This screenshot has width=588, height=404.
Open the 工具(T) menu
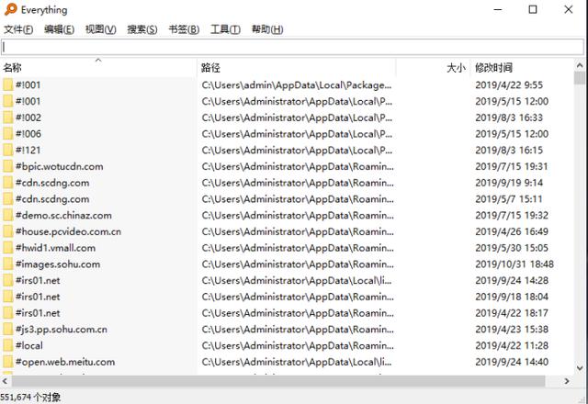pyautogui.click(x=225, y=29)
